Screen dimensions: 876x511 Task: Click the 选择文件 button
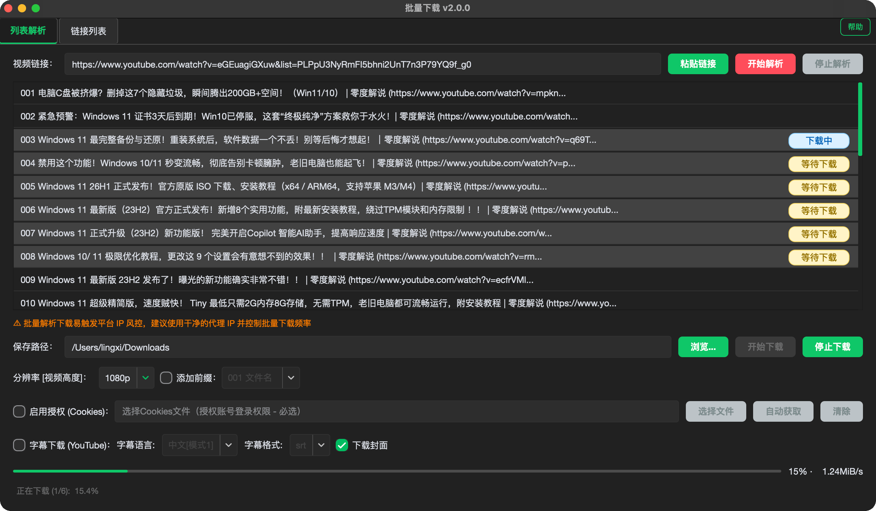[x=715, y=411]
